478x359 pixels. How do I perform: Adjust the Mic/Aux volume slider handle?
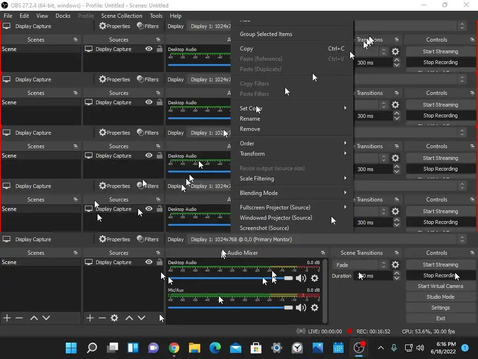pos(288,308)
